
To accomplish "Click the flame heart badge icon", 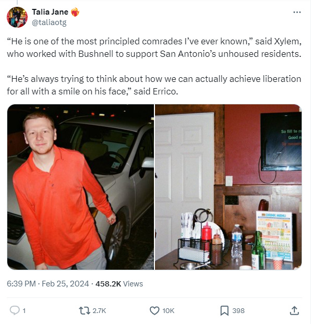I will pyautogui.click(x=75, y=12).
